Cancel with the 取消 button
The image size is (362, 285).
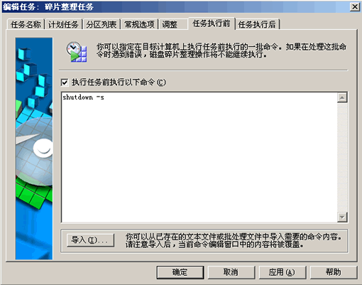pos(231,272)
